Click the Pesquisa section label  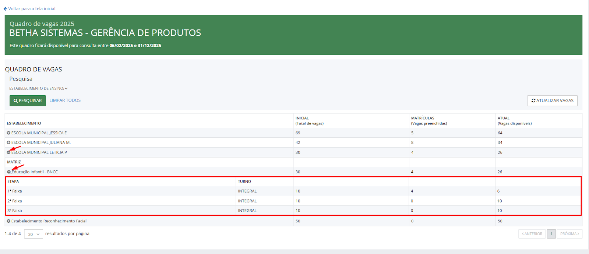21,79
